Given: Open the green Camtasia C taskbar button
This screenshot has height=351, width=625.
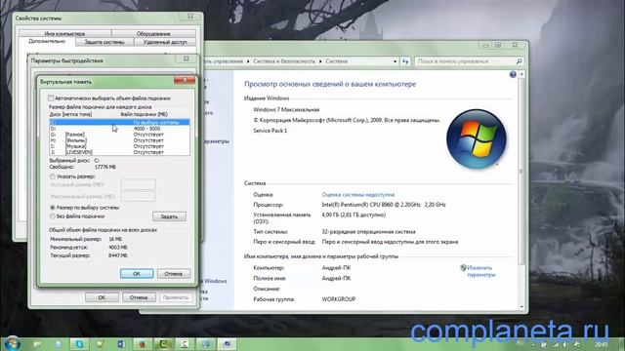Looking at the screenshot, I should pos(163,344).
